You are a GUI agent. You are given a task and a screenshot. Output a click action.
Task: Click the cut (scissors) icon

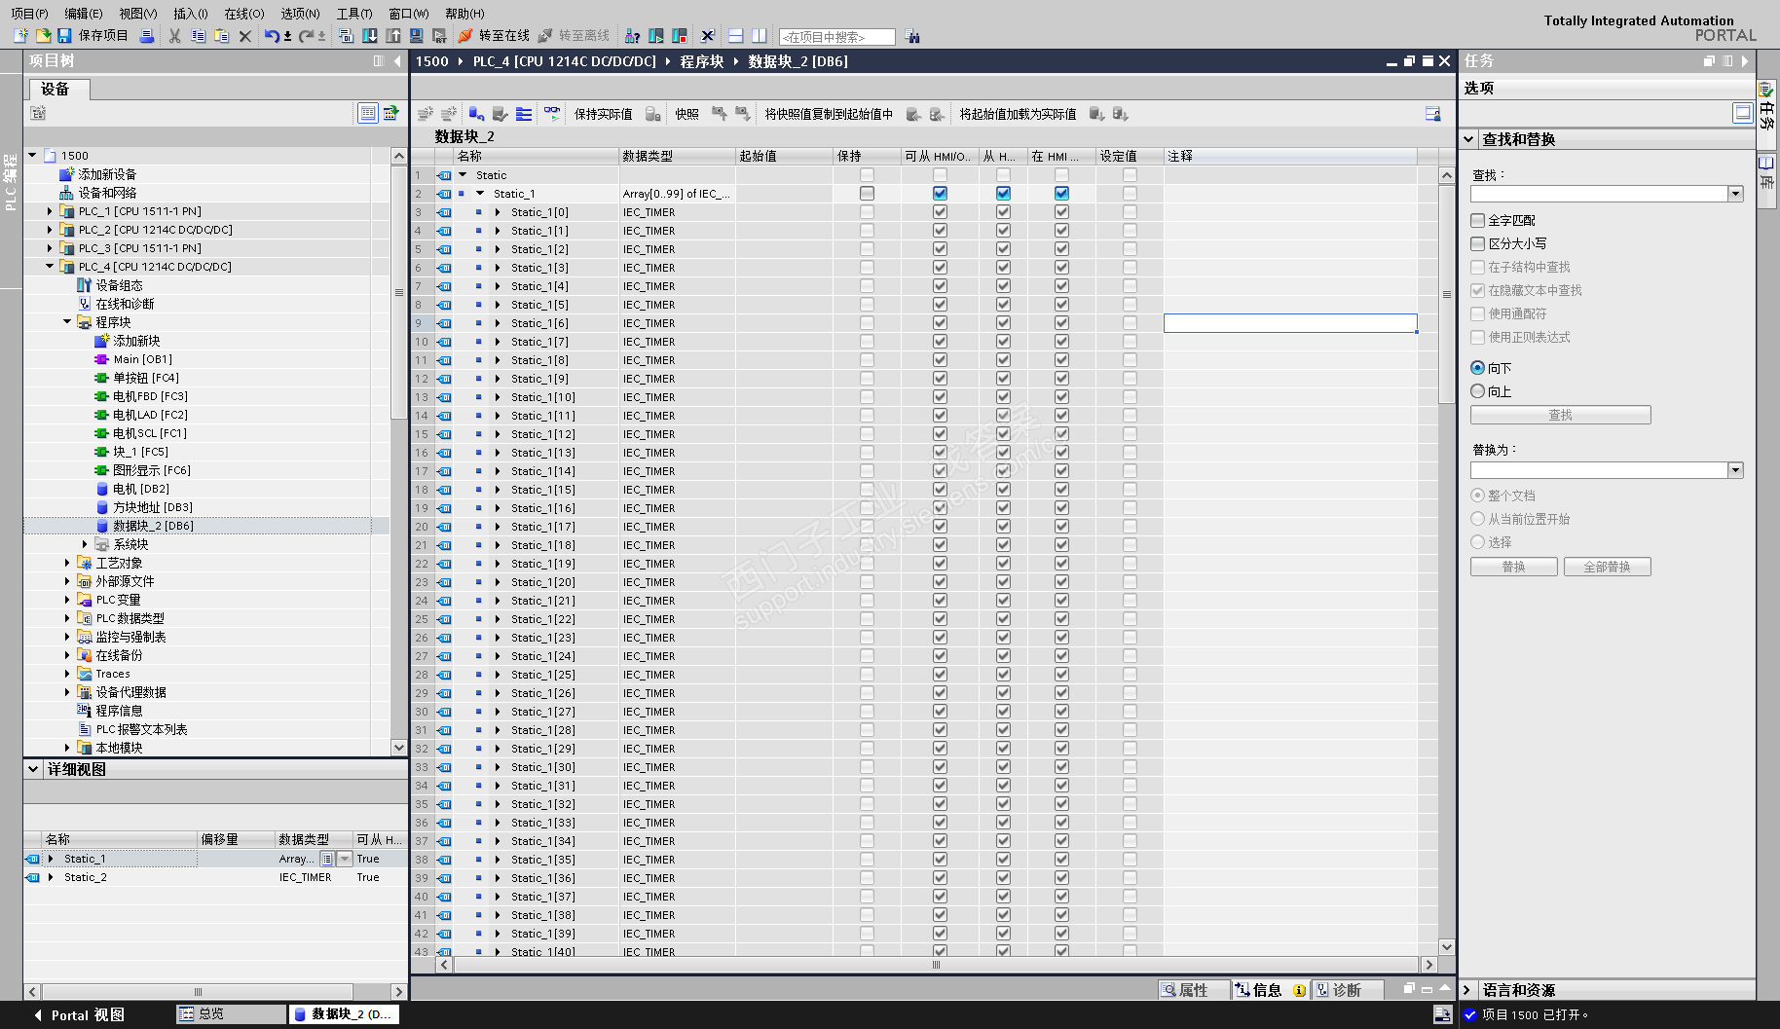coord(175,36)
